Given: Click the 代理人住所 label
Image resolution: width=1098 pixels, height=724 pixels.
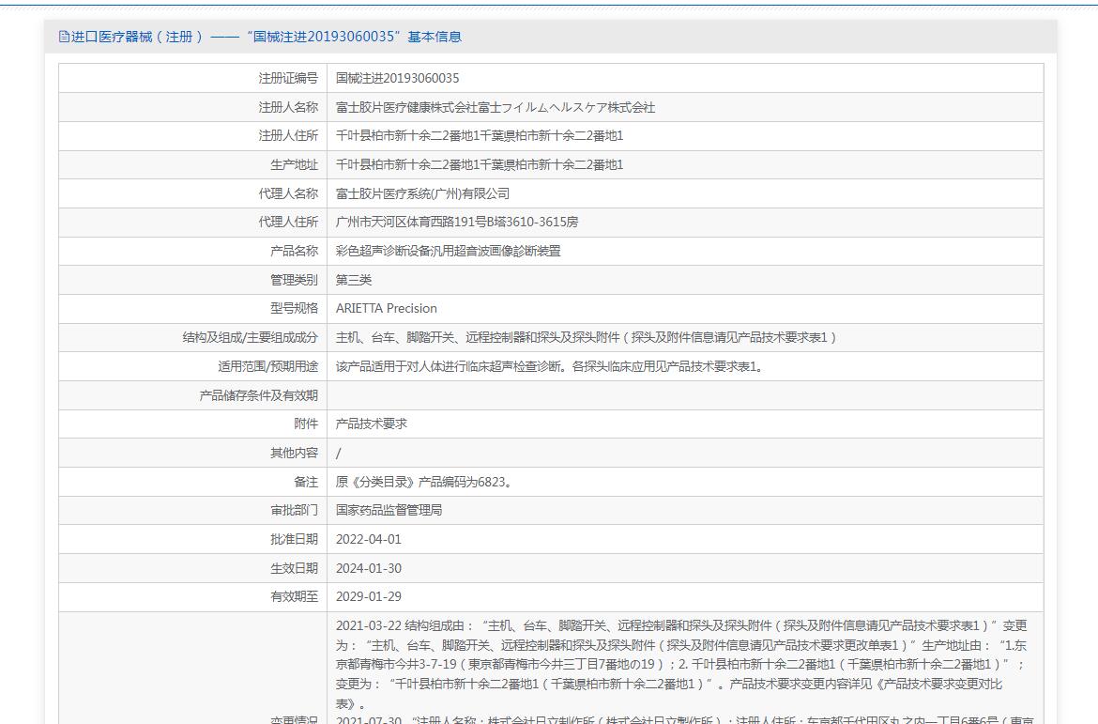Looking at the screenshot, I should tap(288, 222).
